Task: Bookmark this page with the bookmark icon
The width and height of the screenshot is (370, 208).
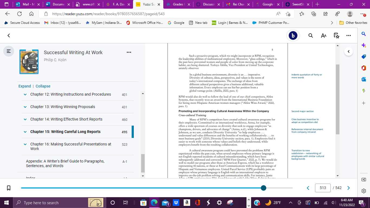Action: coord(9,188)
